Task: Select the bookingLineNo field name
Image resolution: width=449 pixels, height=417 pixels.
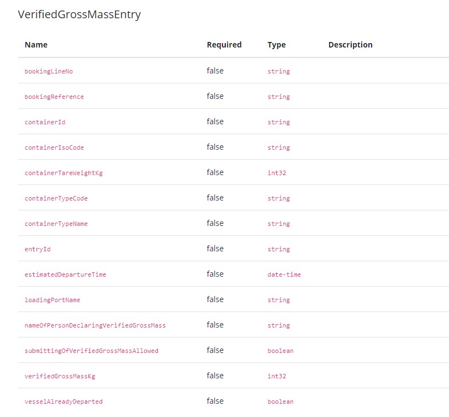Action: tap(49, 71)
